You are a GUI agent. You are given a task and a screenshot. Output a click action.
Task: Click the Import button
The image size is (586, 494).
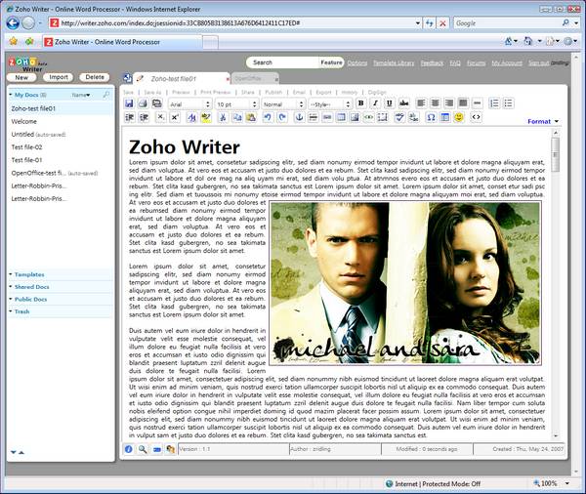pyautogui.click(x=59, y=77)
